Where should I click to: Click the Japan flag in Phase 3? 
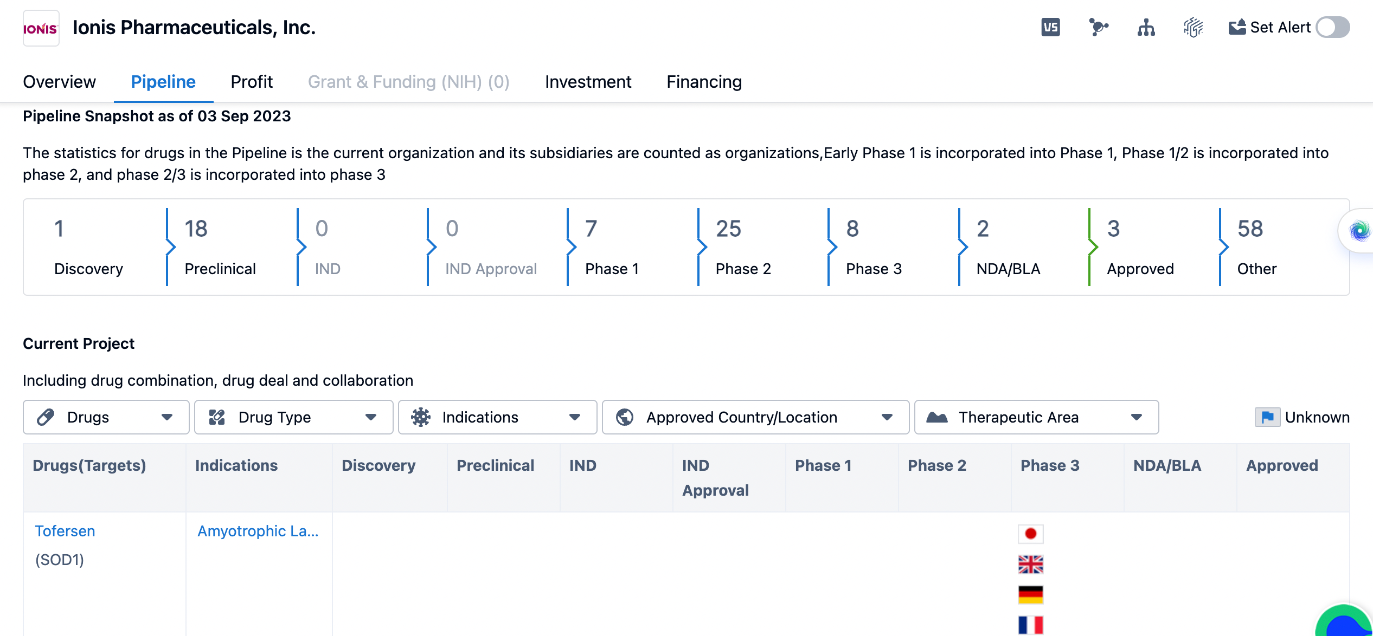(x=1030, y=534)
